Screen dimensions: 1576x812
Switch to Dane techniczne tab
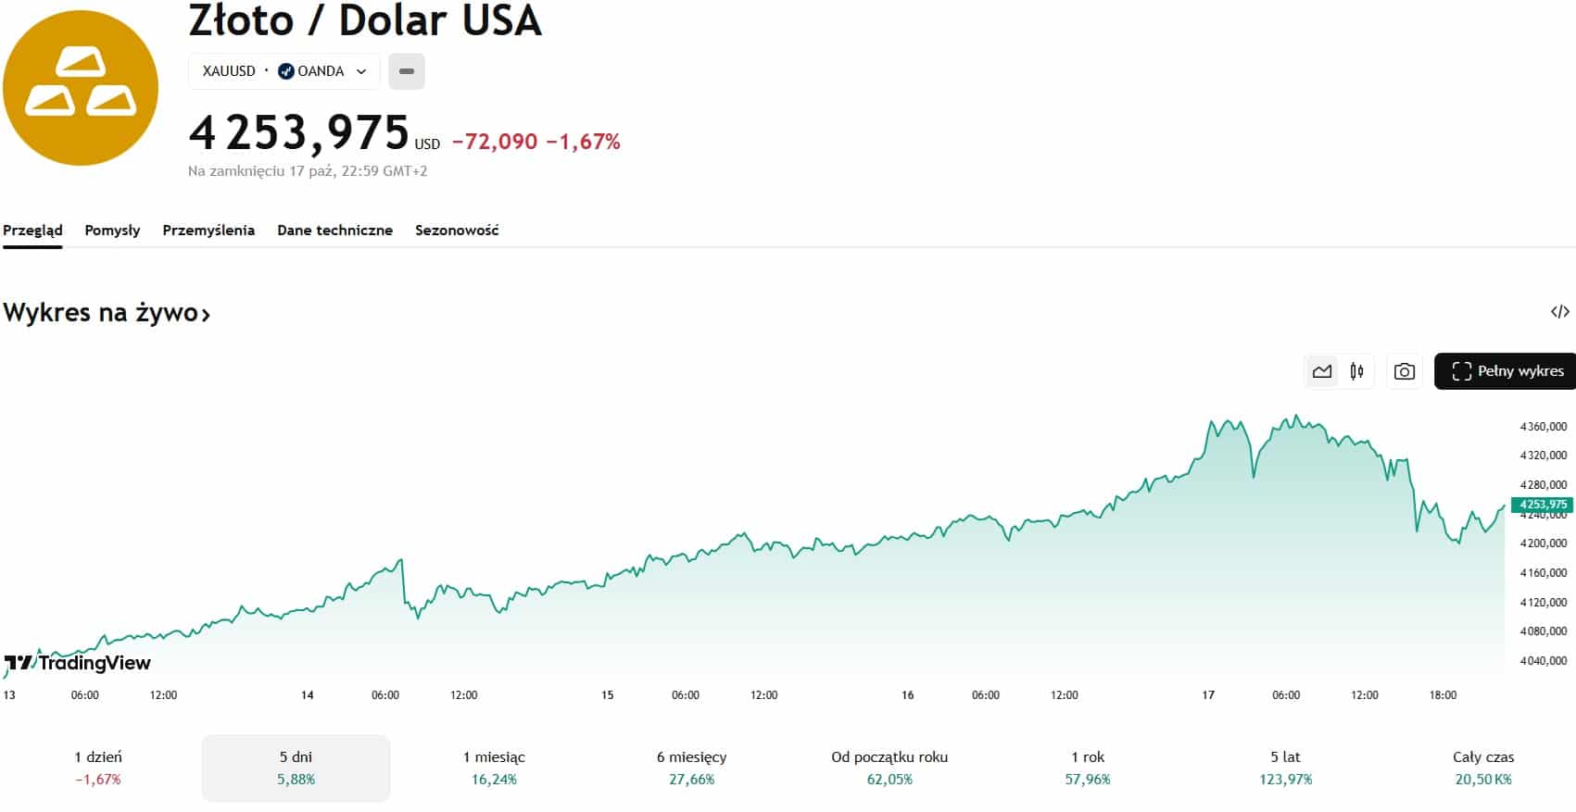coord(334,230)
